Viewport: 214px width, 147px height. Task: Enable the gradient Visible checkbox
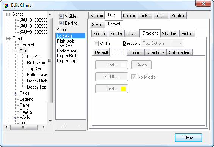pyautogui.click(x=96, y=44)
